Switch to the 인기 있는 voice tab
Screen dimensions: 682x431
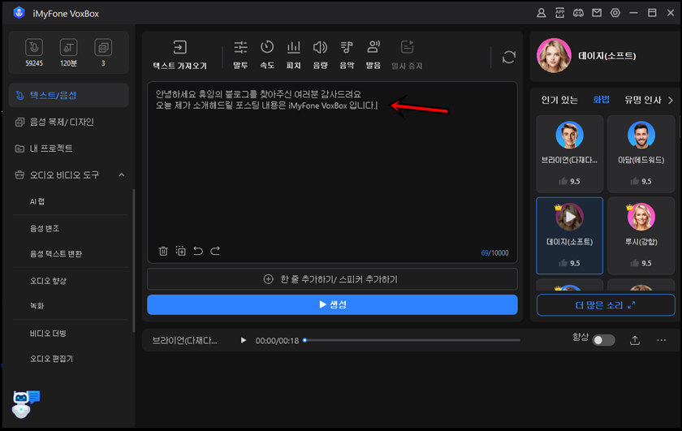click(x=559, y=100)
